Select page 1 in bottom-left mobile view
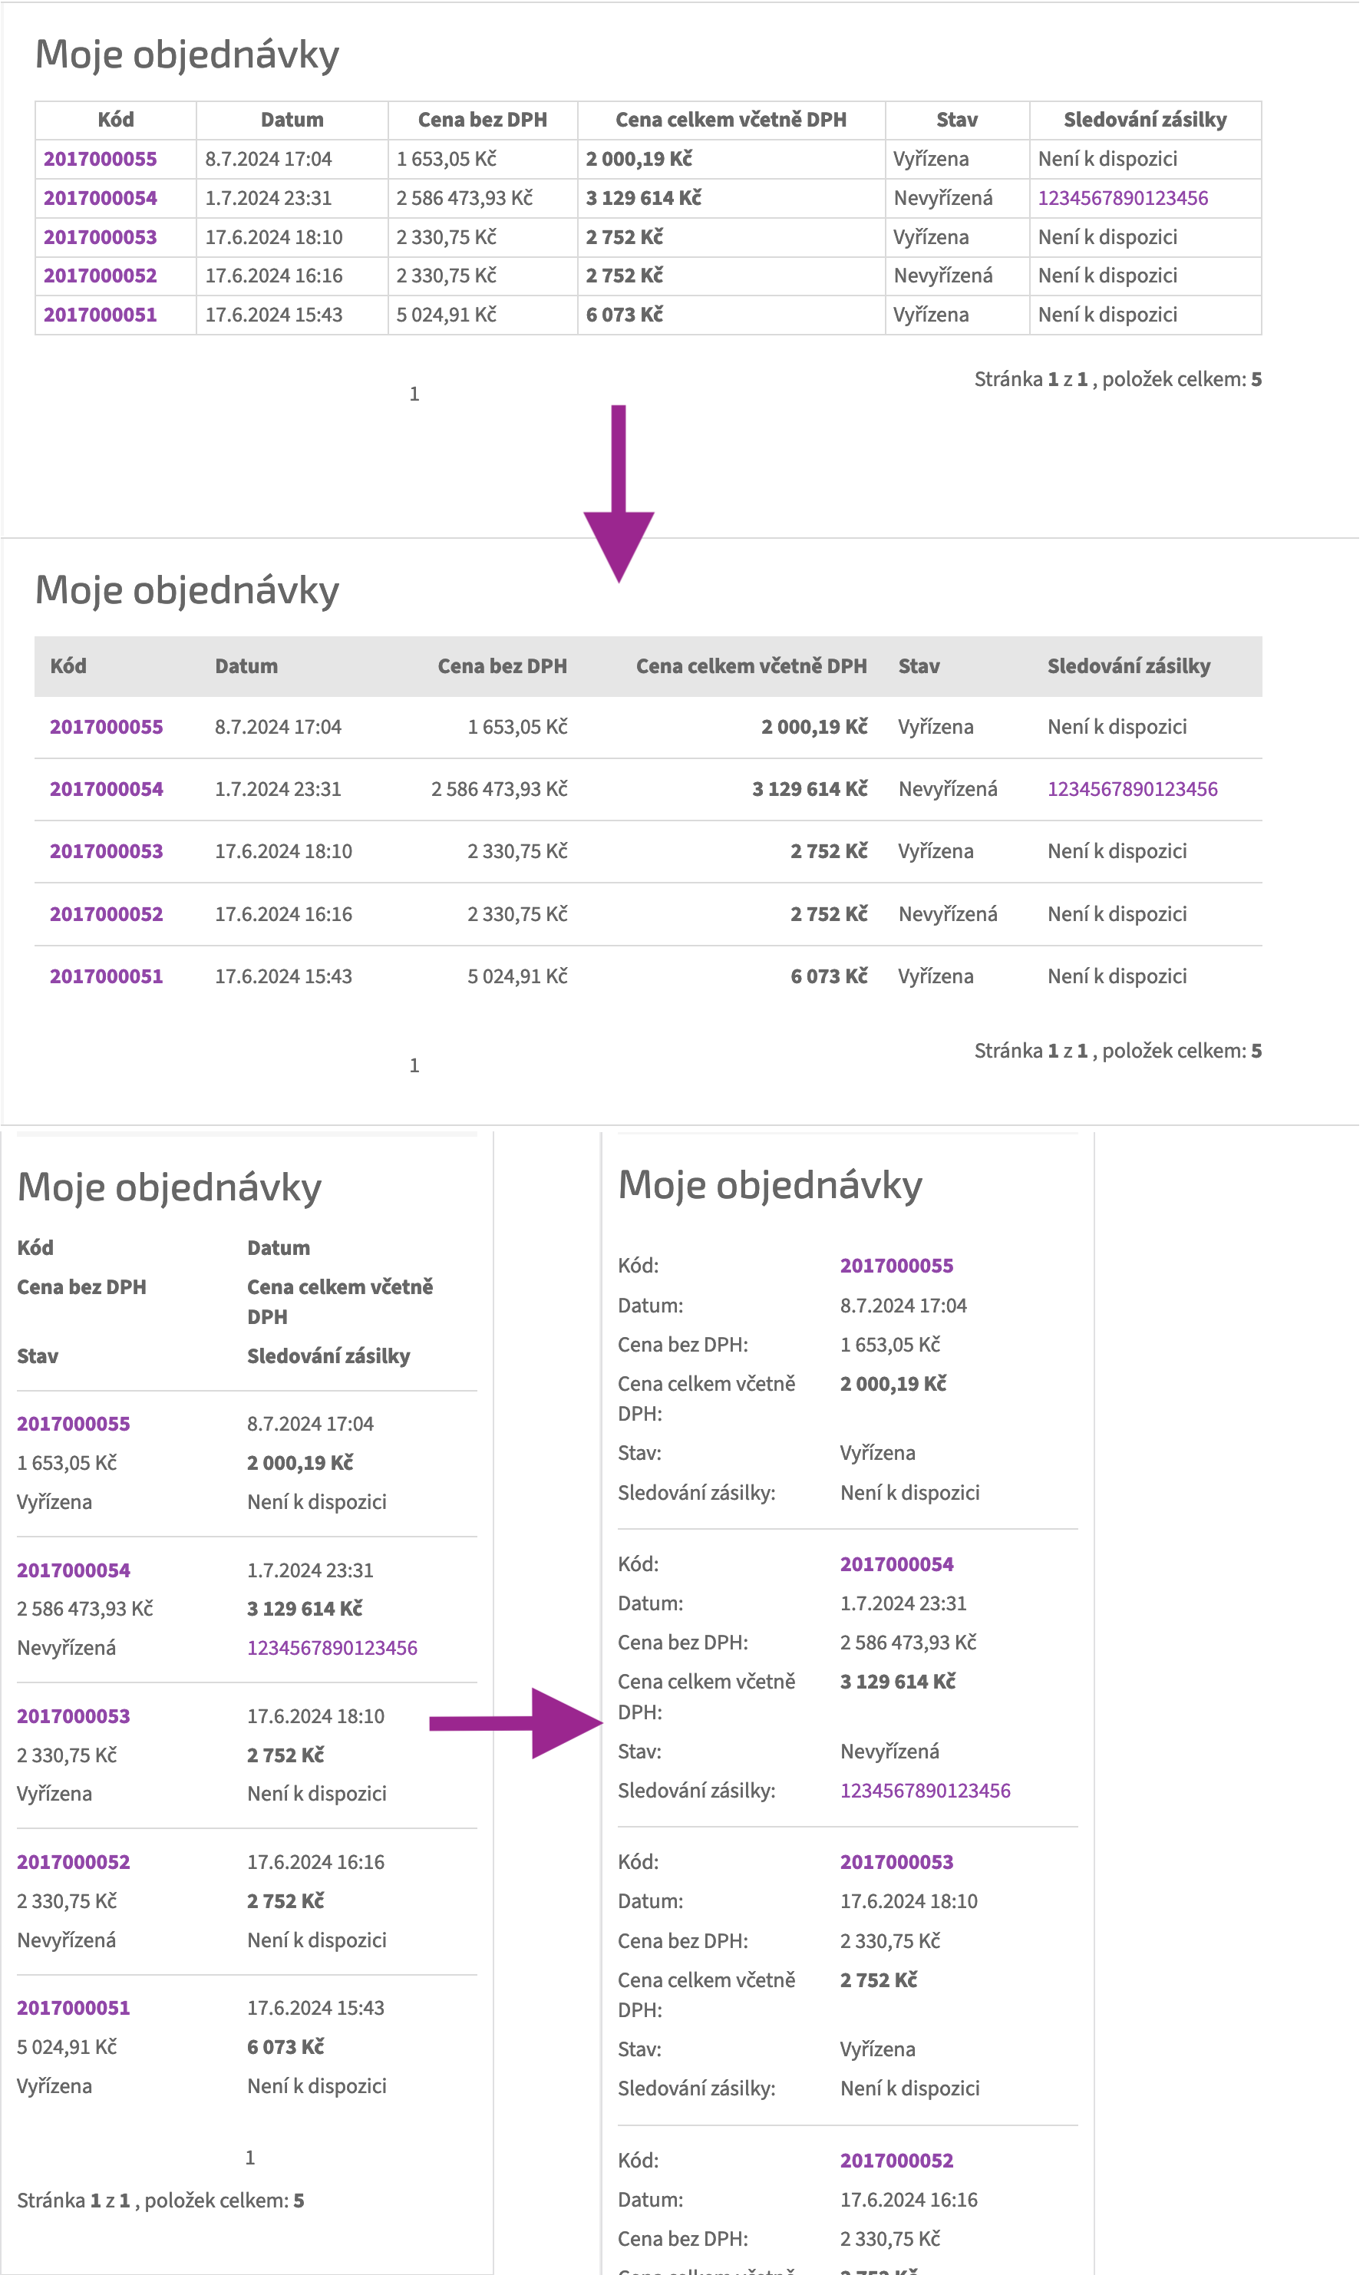This screenshot has width=1363, height=2275. (x=250, y=2158)
